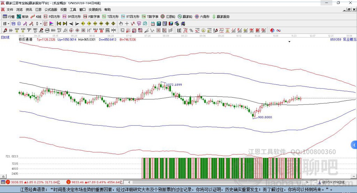
Task: Open the candlestick-style dropdown arrow in toolbar
Action: pos(41,24)
